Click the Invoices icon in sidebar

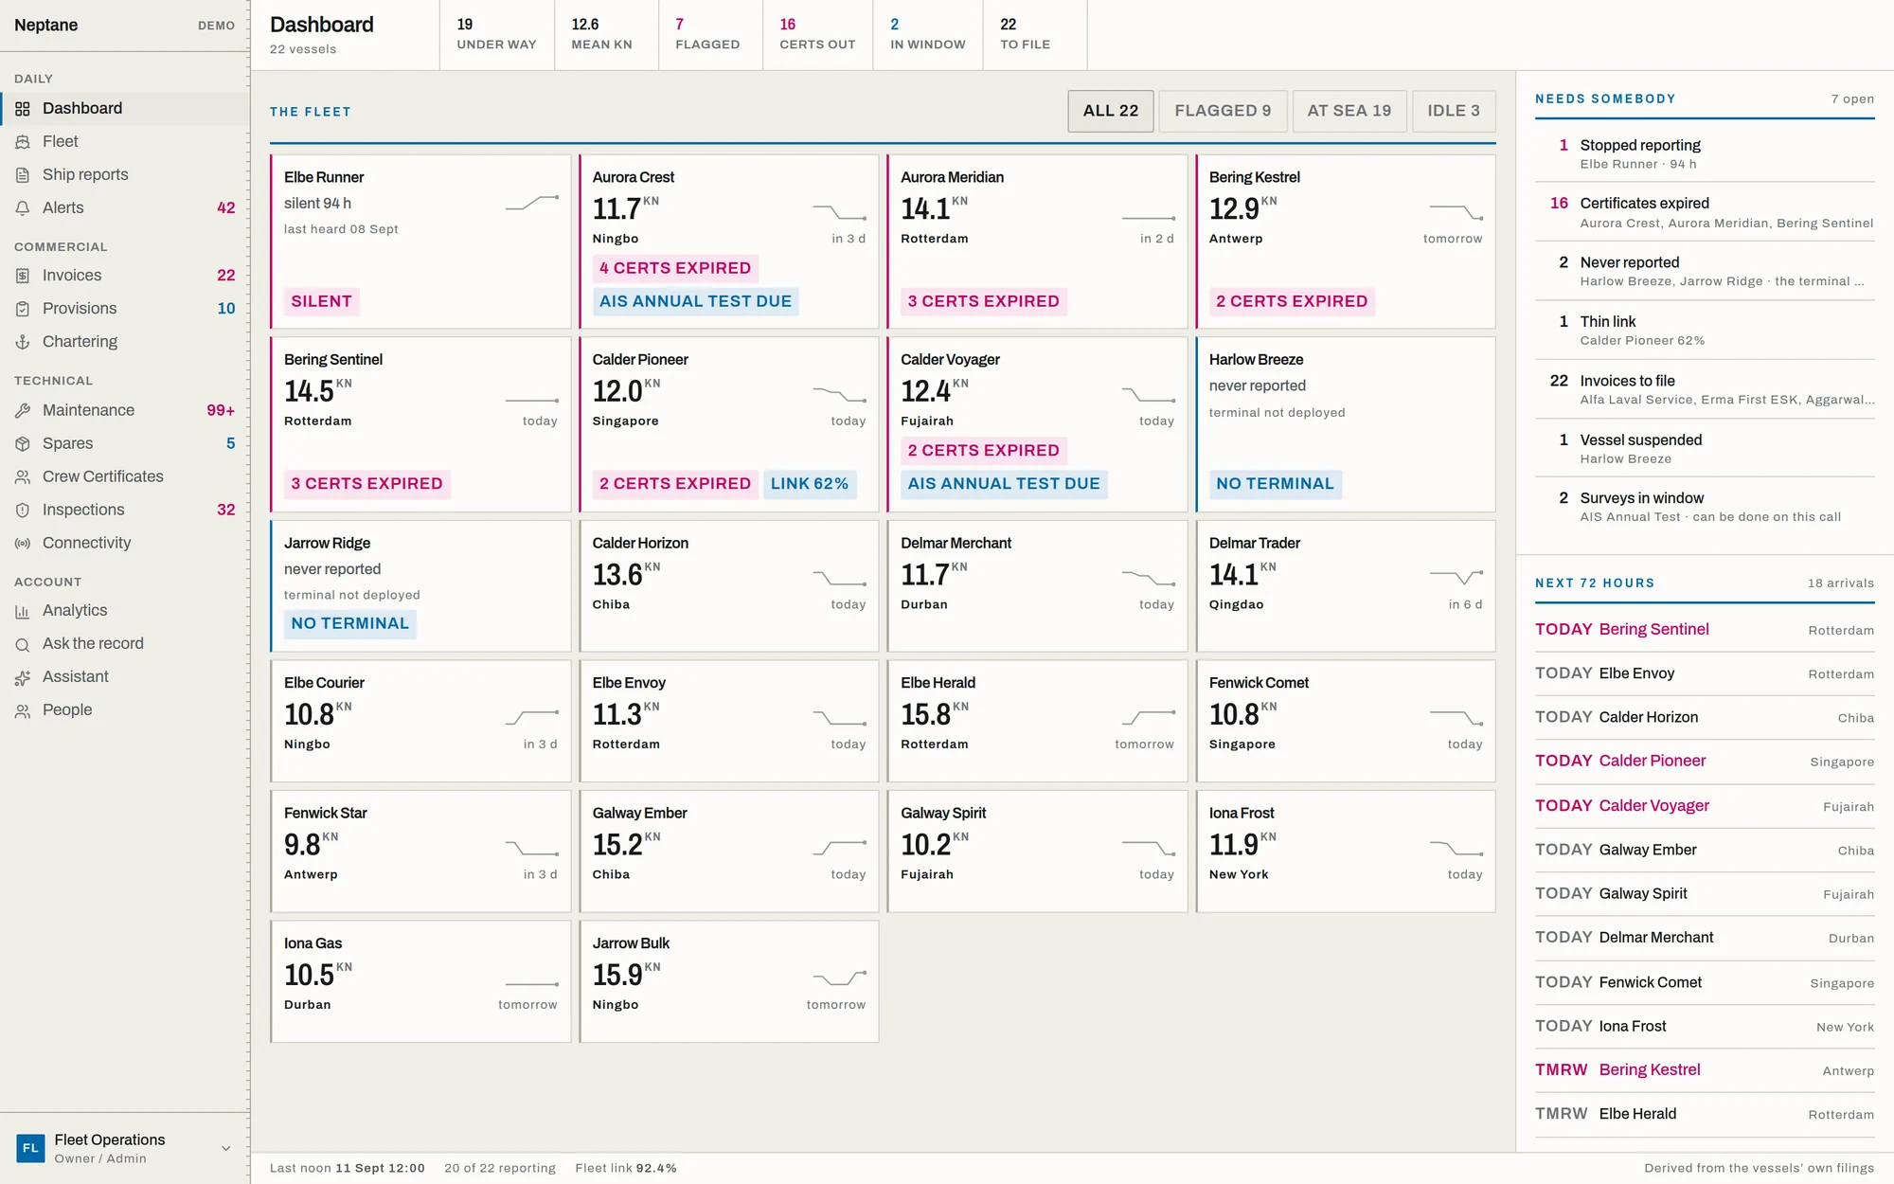pyautogui.click(x=23, y=276)
